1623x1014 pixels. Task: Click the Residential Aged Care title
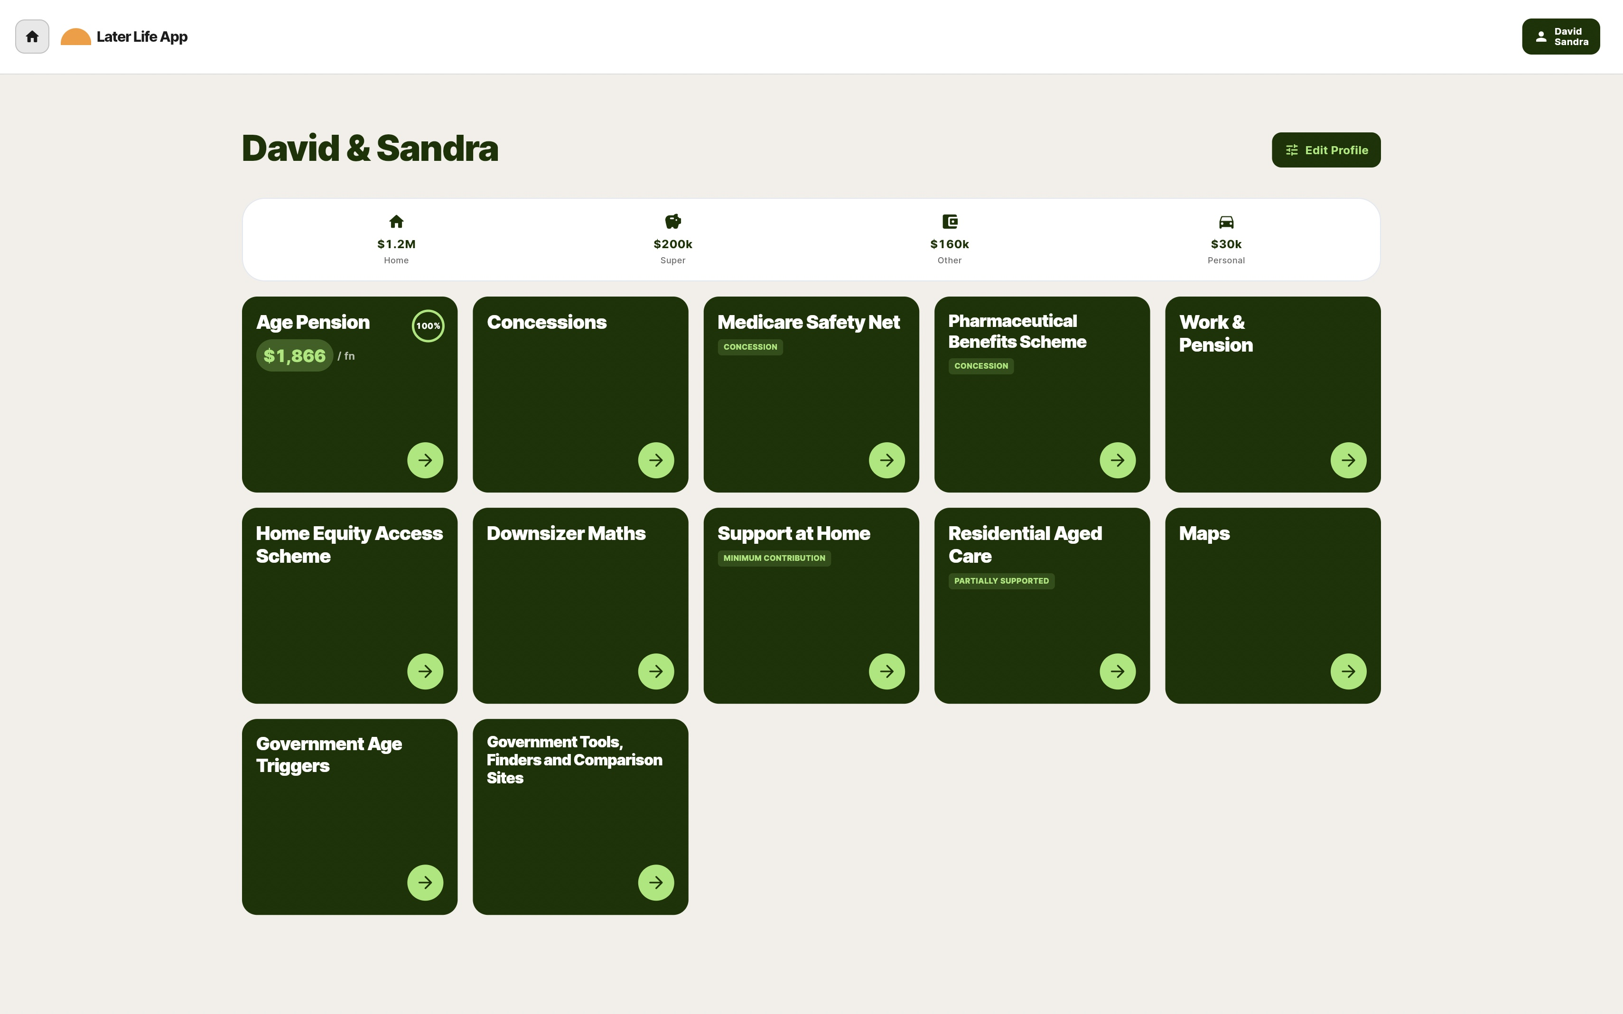coord(1025,545)
